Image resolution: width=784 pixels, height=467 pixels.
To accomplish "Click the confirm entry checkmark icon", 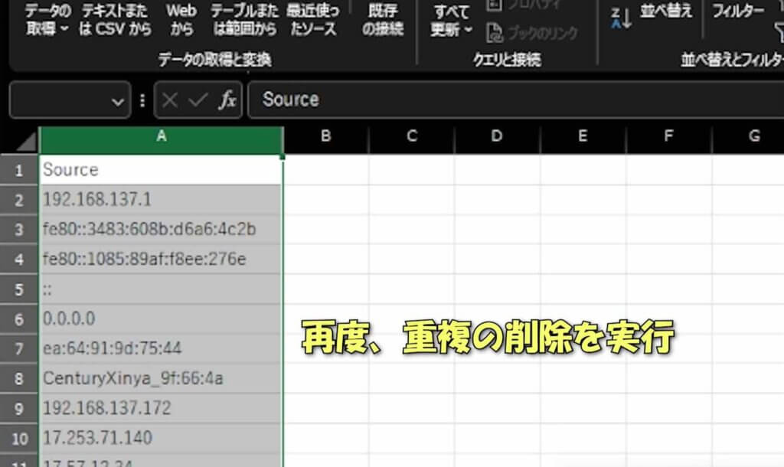I will coord(198,100).
